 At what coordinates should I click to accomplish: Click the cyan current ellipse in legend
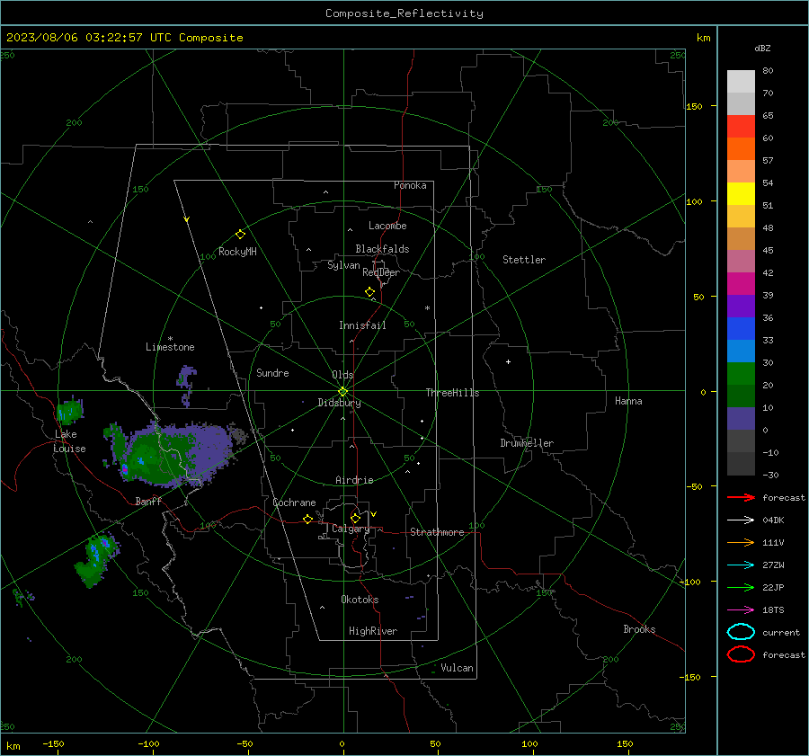[741, 632]
